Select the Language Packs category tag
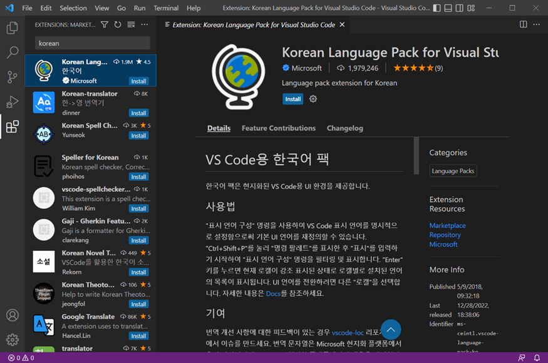The image size is (548, 363). click(x=453, y=171)
